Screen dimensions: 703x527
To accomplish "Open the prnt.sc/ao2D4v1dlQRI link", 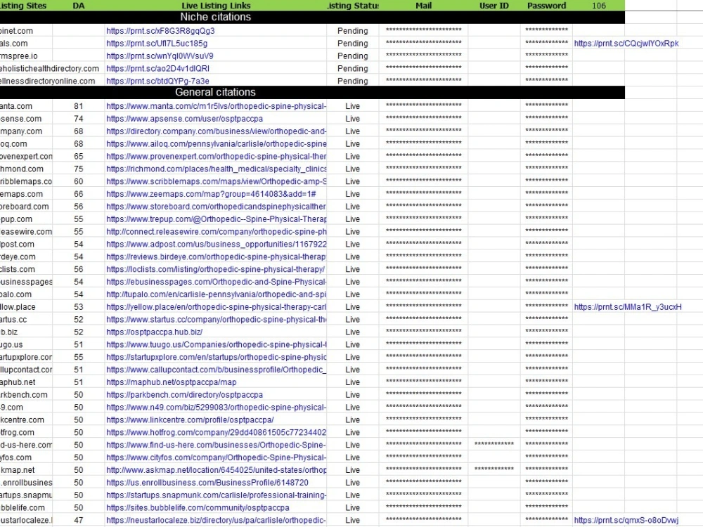I will click(157, 69).
